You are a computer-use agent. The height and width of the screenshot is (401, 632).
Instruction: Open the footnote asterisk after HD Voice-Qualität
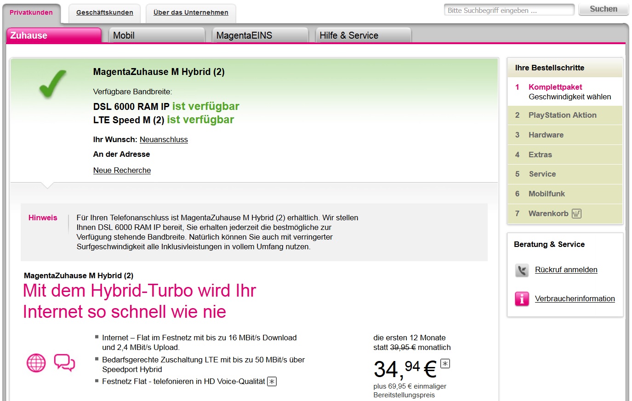tap(272, 381)
